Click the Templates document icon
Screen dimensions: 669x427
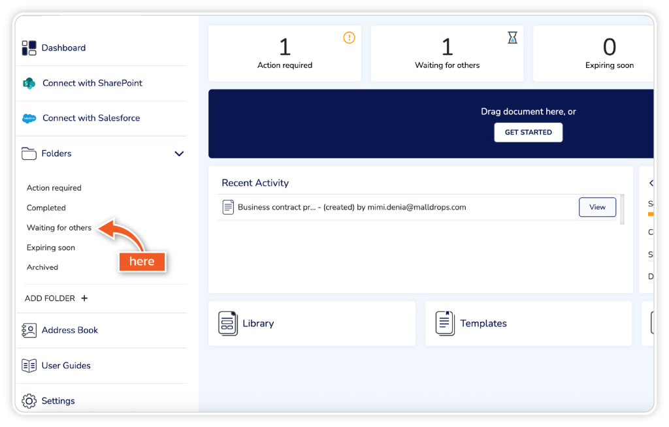[x=445, y=323]
